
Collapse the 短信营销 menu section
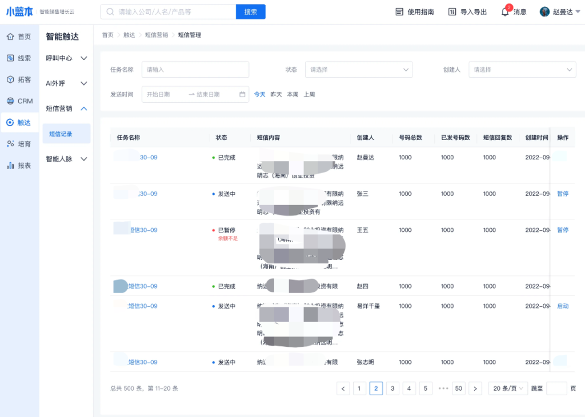pyautogui.click(x=66, y=109)
